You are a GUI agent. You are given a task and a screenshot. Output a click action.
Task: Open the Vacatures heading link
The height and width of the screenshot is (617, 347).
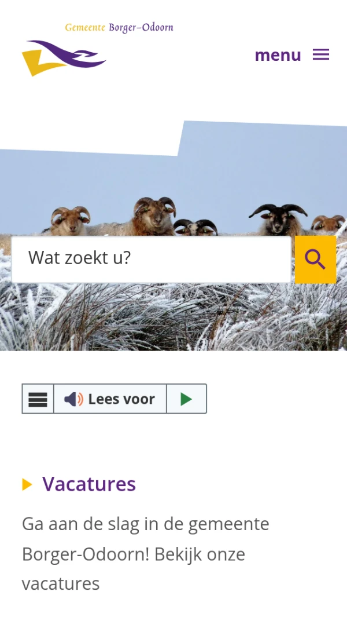click(89, 484)
